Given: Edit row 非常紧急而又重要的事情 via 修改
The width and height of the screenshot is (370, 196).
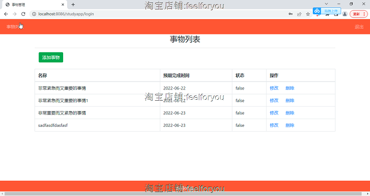Looking at the screenshot, I should (274, 88).
